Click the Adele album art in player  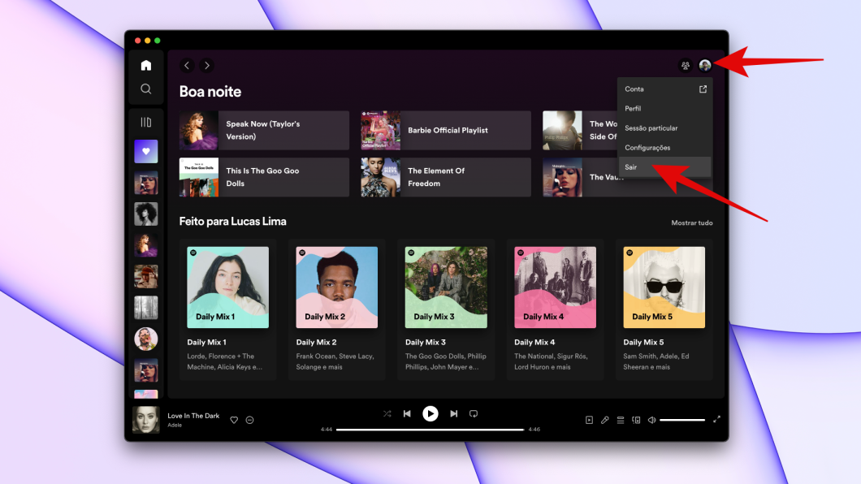point(146,420)
